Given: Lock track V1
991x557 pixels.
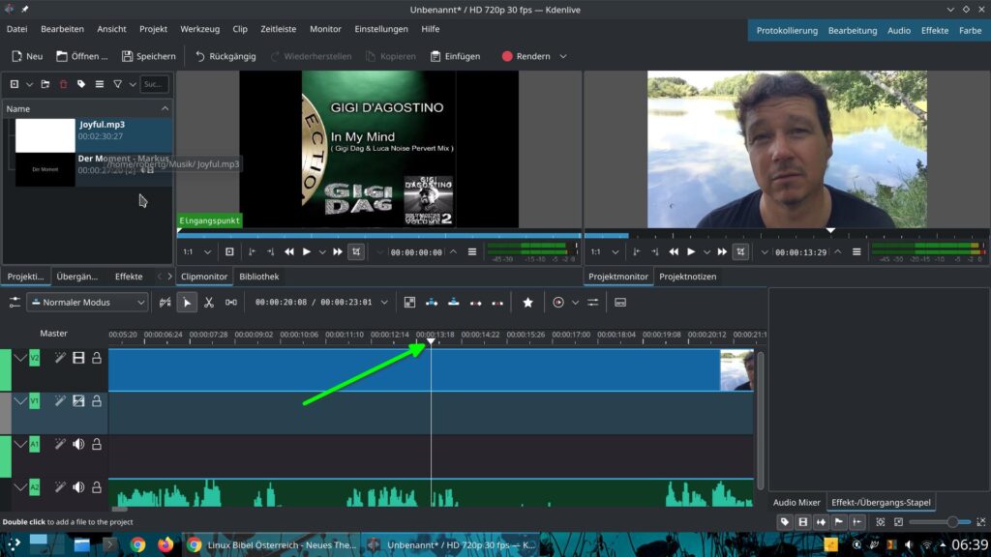Looking at the screenshot, I should tap(97, 401).
